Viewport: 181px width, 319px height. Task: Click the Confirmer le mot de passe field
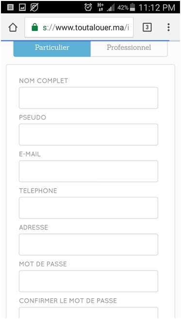pyautogui.click(x=88, y=312)
